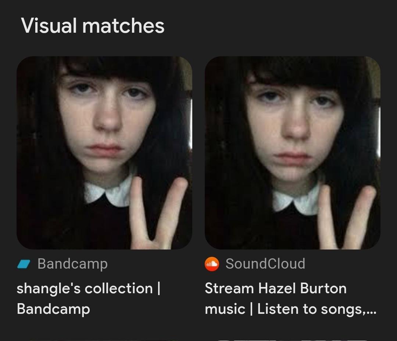Click the truncated "Listen to songs,..." text
Viewport: 397px width, 341px height.
[x=316, y=309]
